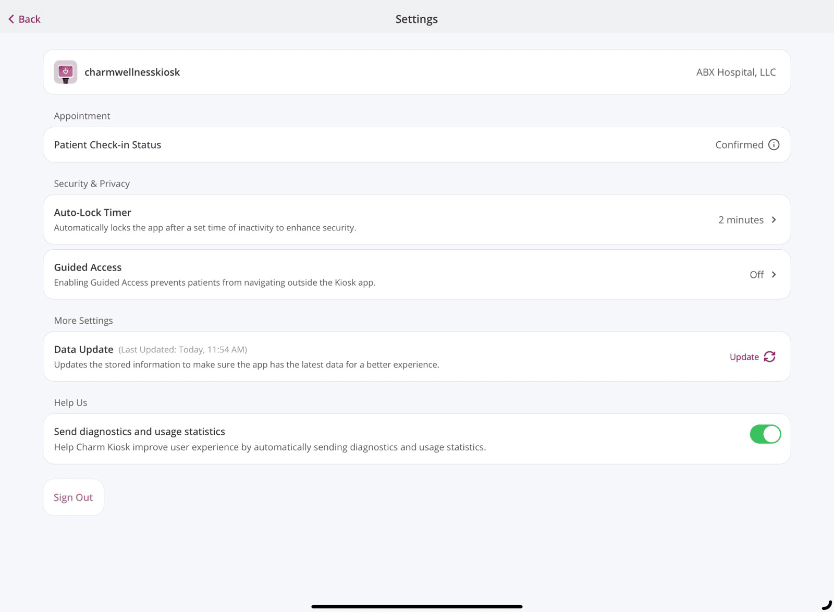This screenshot has width=834, height=612.
Task: Click the Data Update refresh icon
Action: 769,357
